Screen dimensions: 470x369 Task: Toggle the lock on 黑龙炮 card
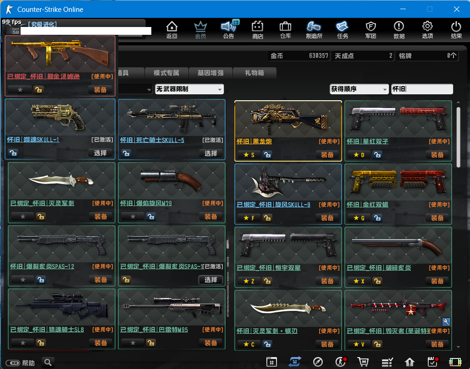[267, 155]
